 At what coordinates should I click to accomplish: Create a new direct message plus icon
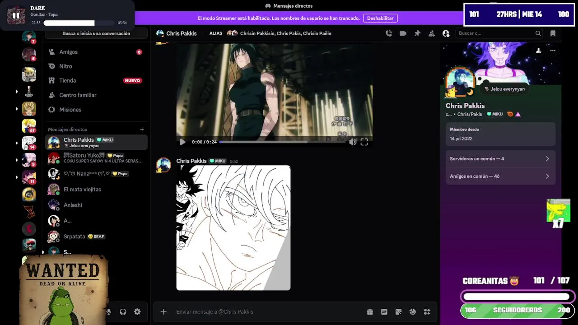142,130
